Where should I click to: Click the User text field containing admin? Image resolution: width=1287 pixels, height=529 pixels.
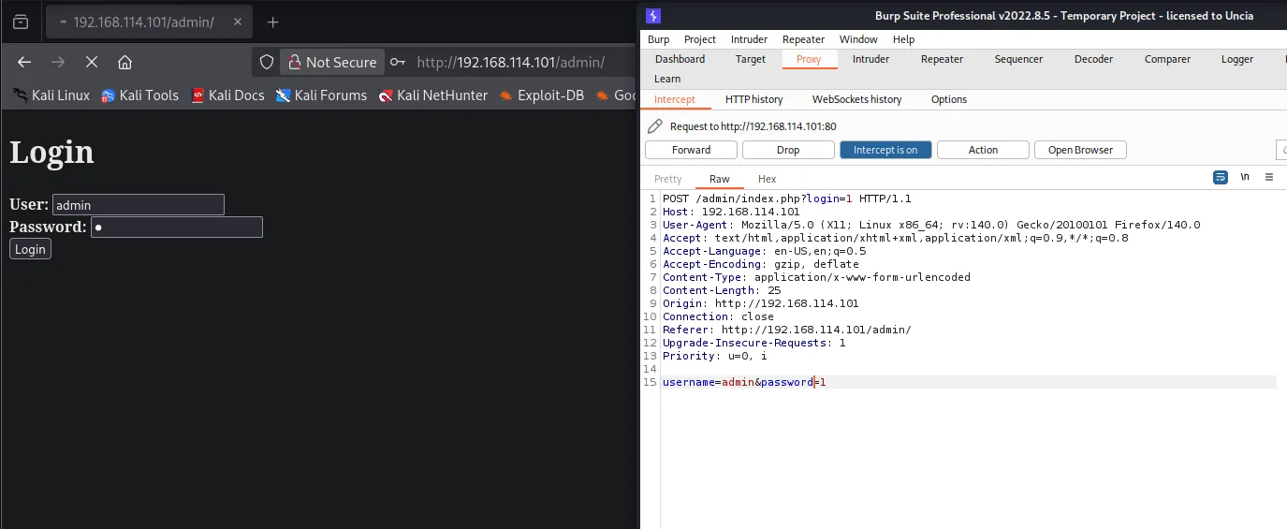click(x=139, y=205)
